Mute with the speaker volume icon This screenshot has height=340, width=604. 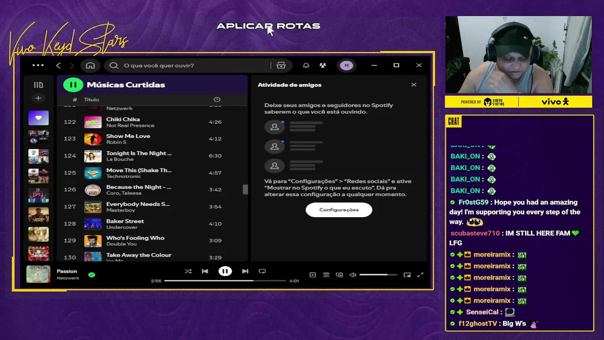tap(353, 275)
